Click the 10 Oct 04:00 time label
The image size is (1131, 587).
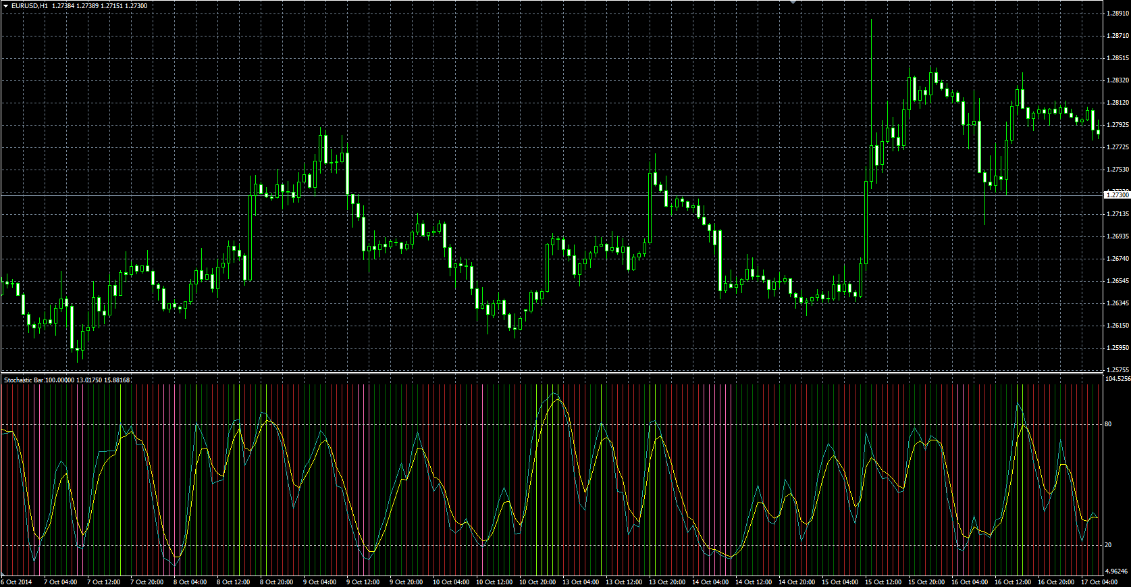451,582
